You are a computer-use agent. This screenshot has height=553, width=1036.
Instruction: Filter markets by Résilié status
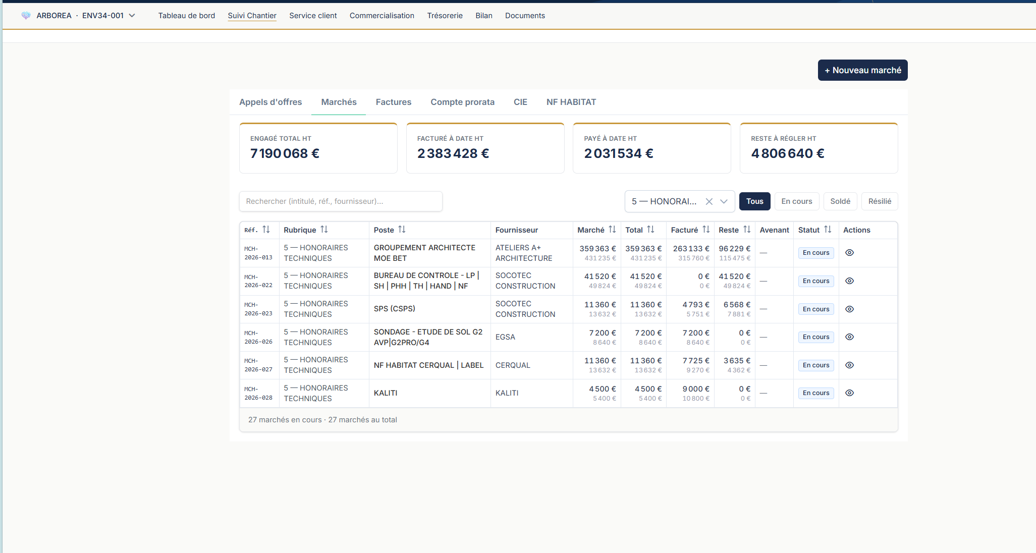[880, 201]
